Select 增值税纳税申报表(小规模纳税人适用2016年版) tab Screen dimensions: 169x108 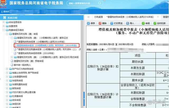tap(130, 17)
